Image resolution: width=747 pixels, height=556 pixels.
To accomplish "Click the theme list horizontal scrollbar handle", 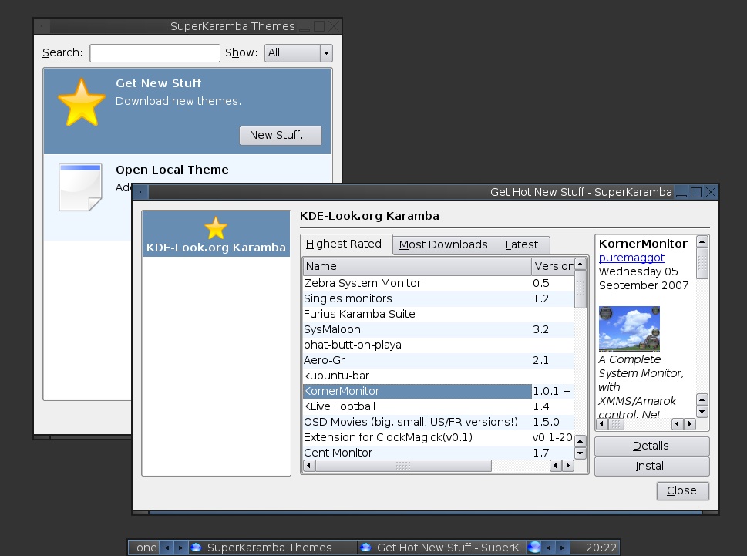I will 403,466.
